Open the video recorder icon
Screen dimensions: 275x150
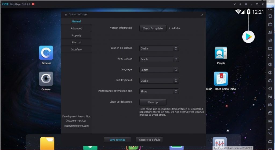(270, 104)
